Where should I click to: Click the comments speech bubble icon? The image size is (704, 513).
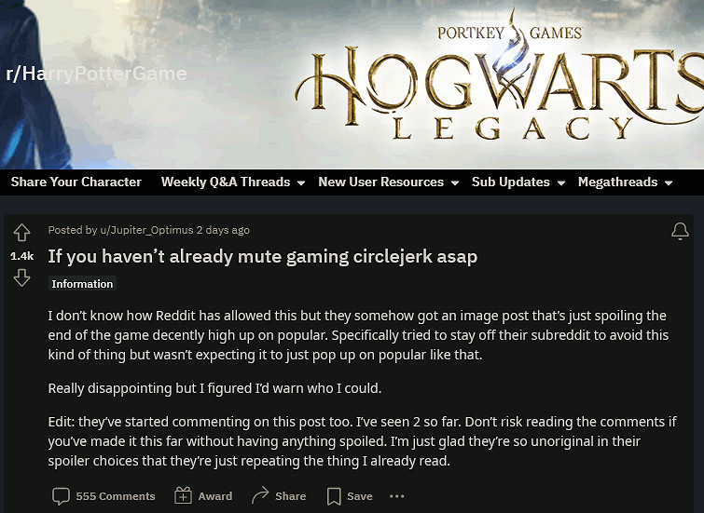(61, 496)
